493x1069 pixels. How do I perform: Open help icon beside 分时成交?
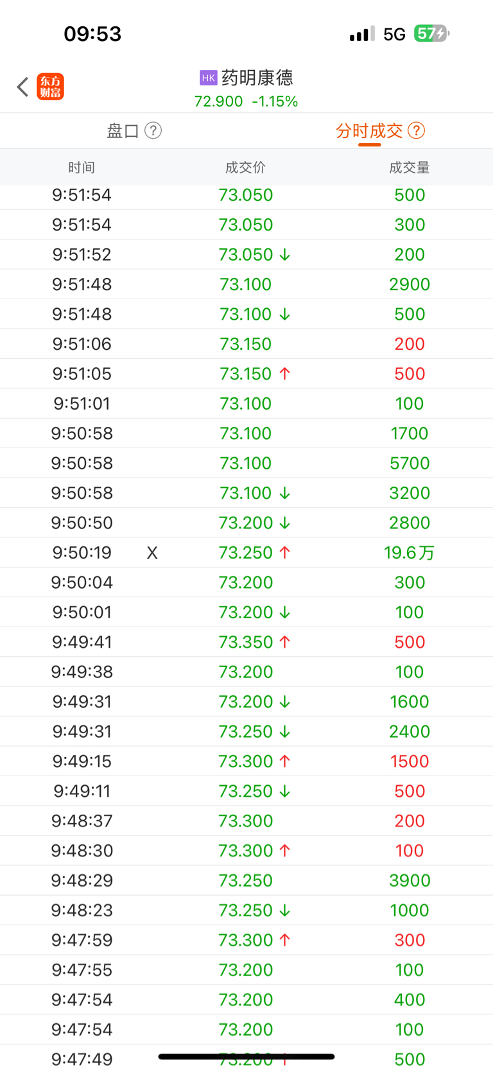pyautogui.click(x=416, y=131)
